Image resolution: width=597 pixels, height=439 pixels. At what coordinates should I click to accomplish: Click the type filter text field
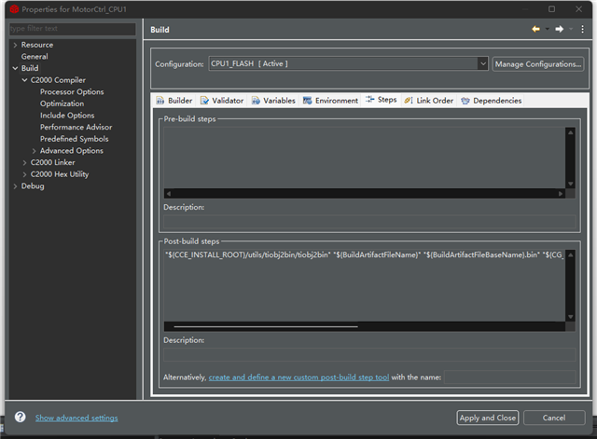73,29
